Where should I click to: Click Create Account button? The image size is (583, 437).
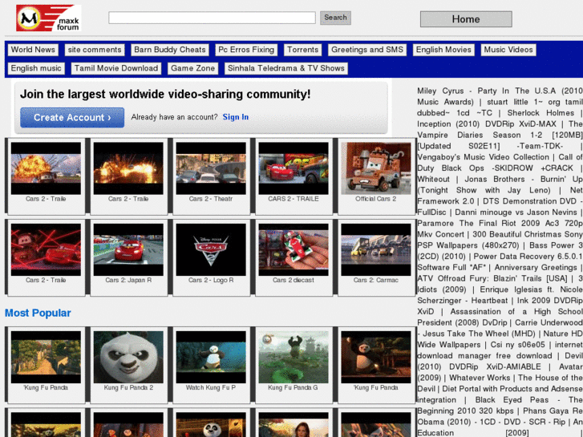(72, 118)
